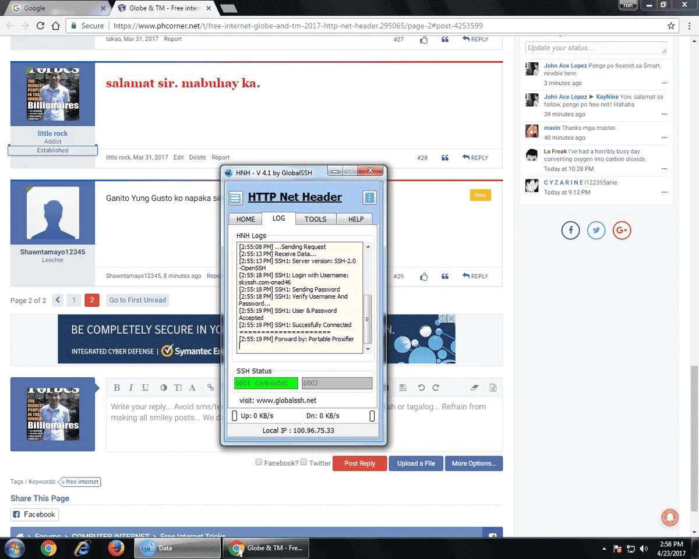Open More Options for reply
The image size is (699, 559).
click(474, 464)
